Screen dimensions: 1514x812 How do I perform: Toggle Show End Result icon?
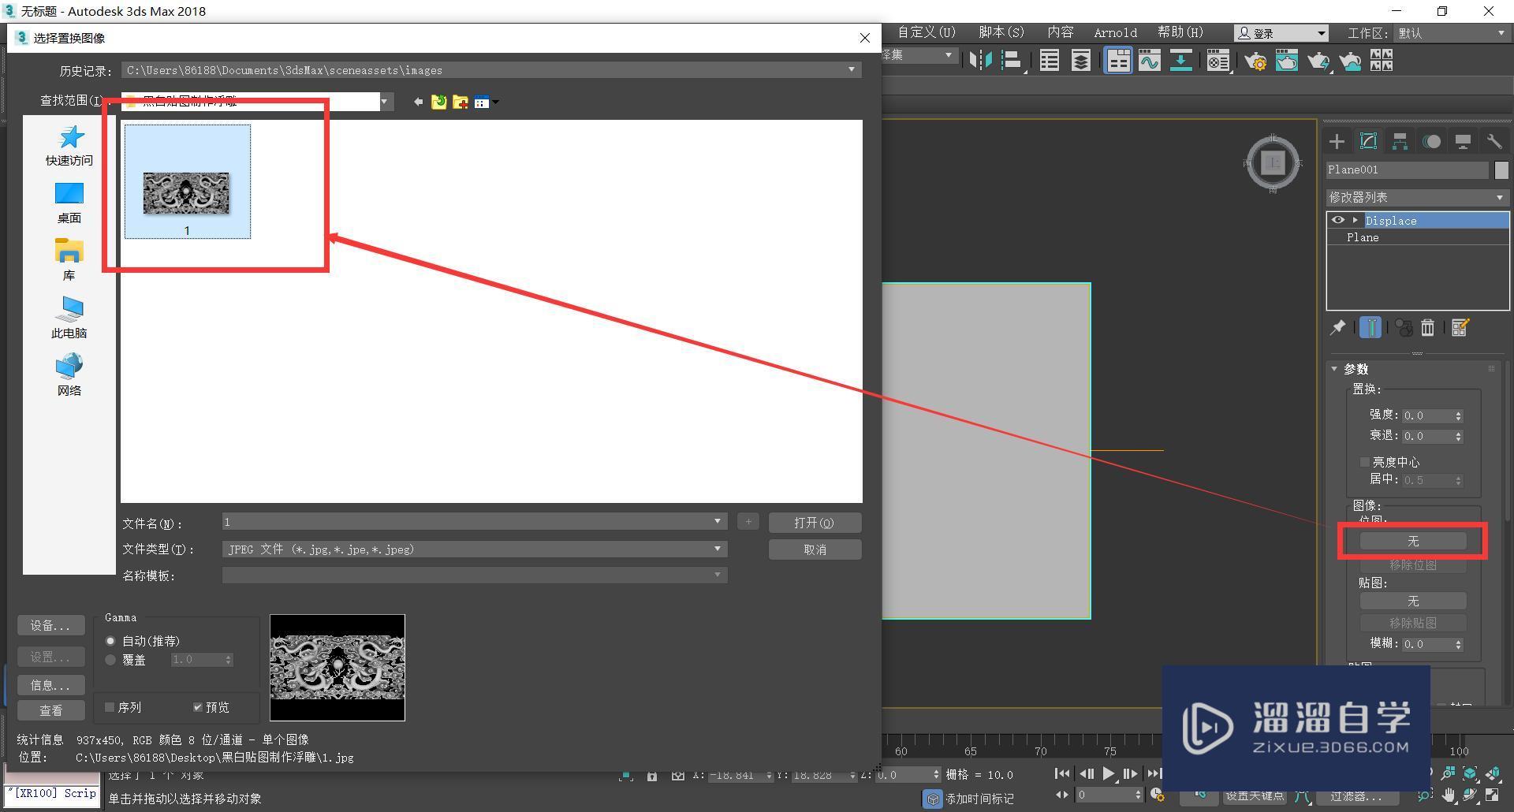coord(1370,327)
